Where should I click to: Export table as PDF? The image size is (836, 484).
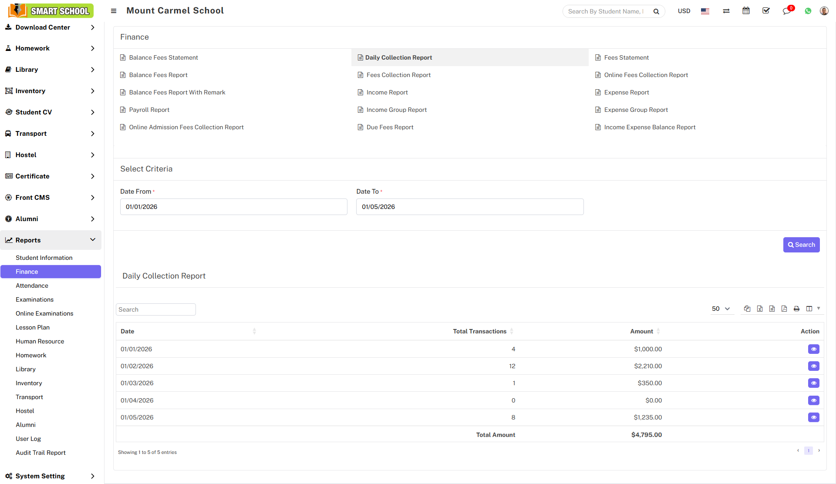point(784,309)
